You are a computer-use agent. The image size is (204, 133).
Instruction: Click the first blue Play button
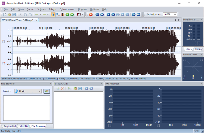tap(108, 14)
